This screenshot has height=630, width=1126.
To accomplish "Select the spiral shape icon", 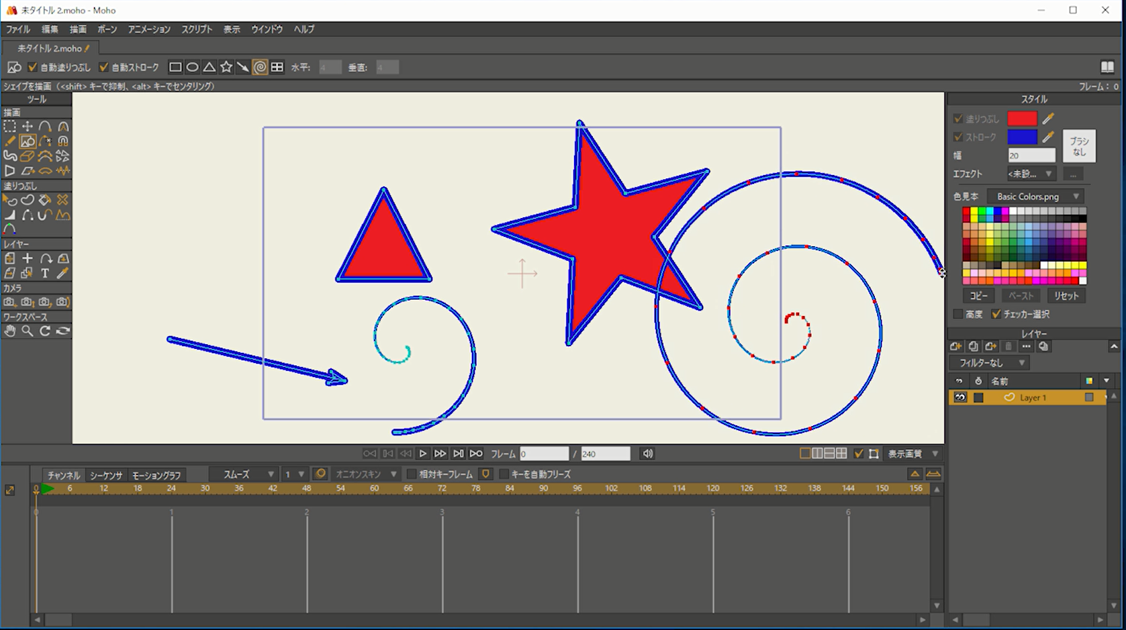I will pyautogui.click(x=260, y=67).
